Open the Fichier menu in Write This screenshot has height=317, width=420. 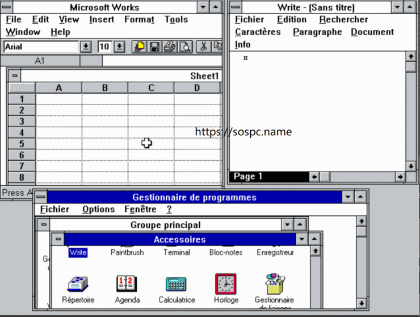point(249,19)
